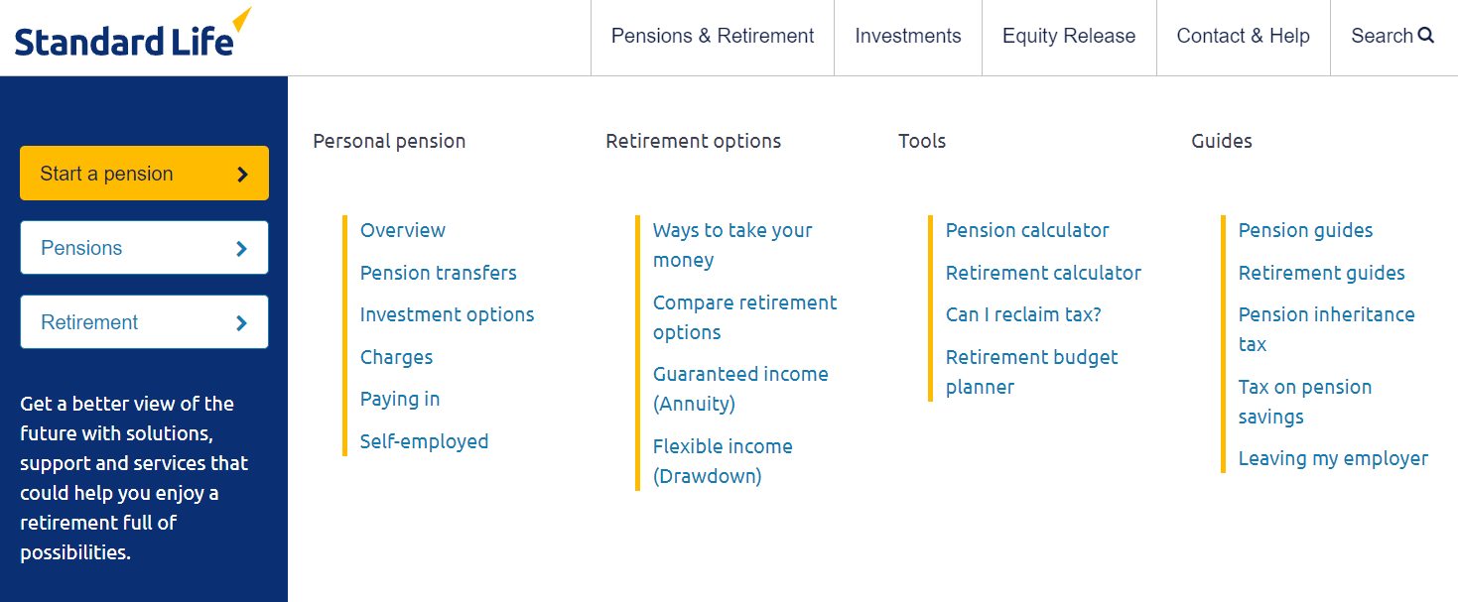Expand the Pensions sidebar item via its chevron
Screen dimensions: 1458x602
(243, 247)
